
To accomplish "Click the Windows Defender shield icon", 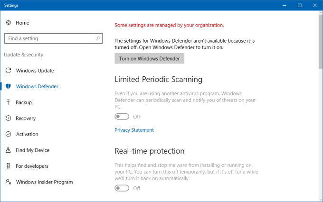I will (x=8, y=86).
